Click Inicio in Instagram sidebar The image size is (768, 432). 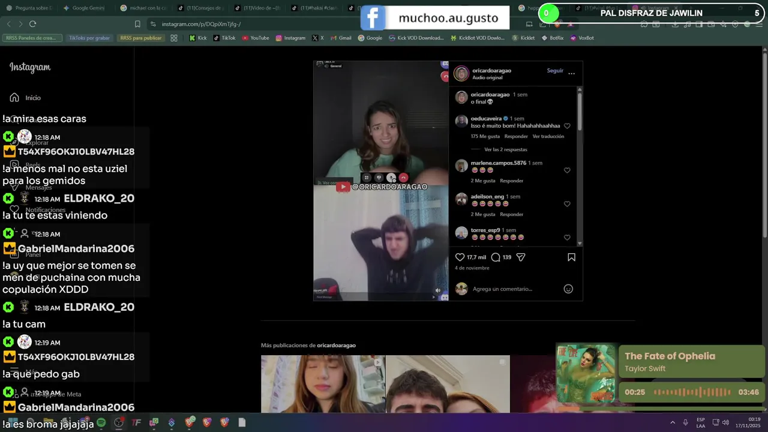[33, 98]
